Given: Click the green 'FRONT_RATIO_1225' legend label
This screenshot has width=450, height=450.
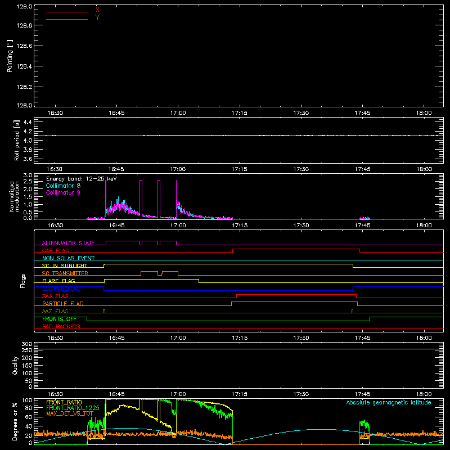Looking at the screenshot, I should tap(73, 408).
